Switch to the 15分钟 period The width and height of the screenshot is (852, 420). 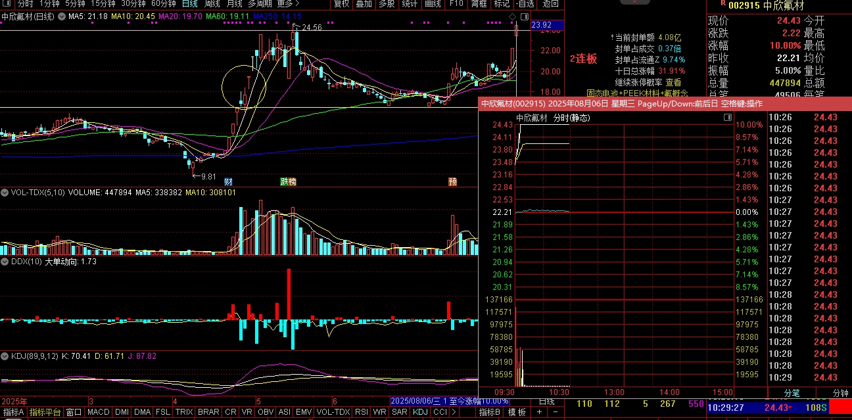point(103,3)
